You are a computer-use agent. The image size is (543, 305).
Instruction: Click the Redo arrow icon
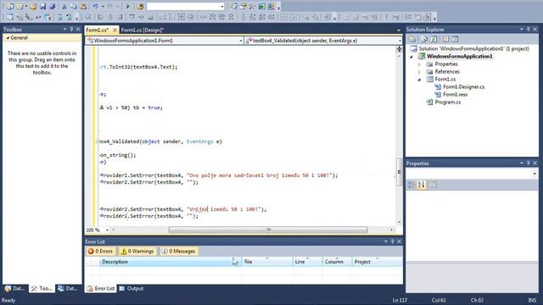(x=110, y=6)
